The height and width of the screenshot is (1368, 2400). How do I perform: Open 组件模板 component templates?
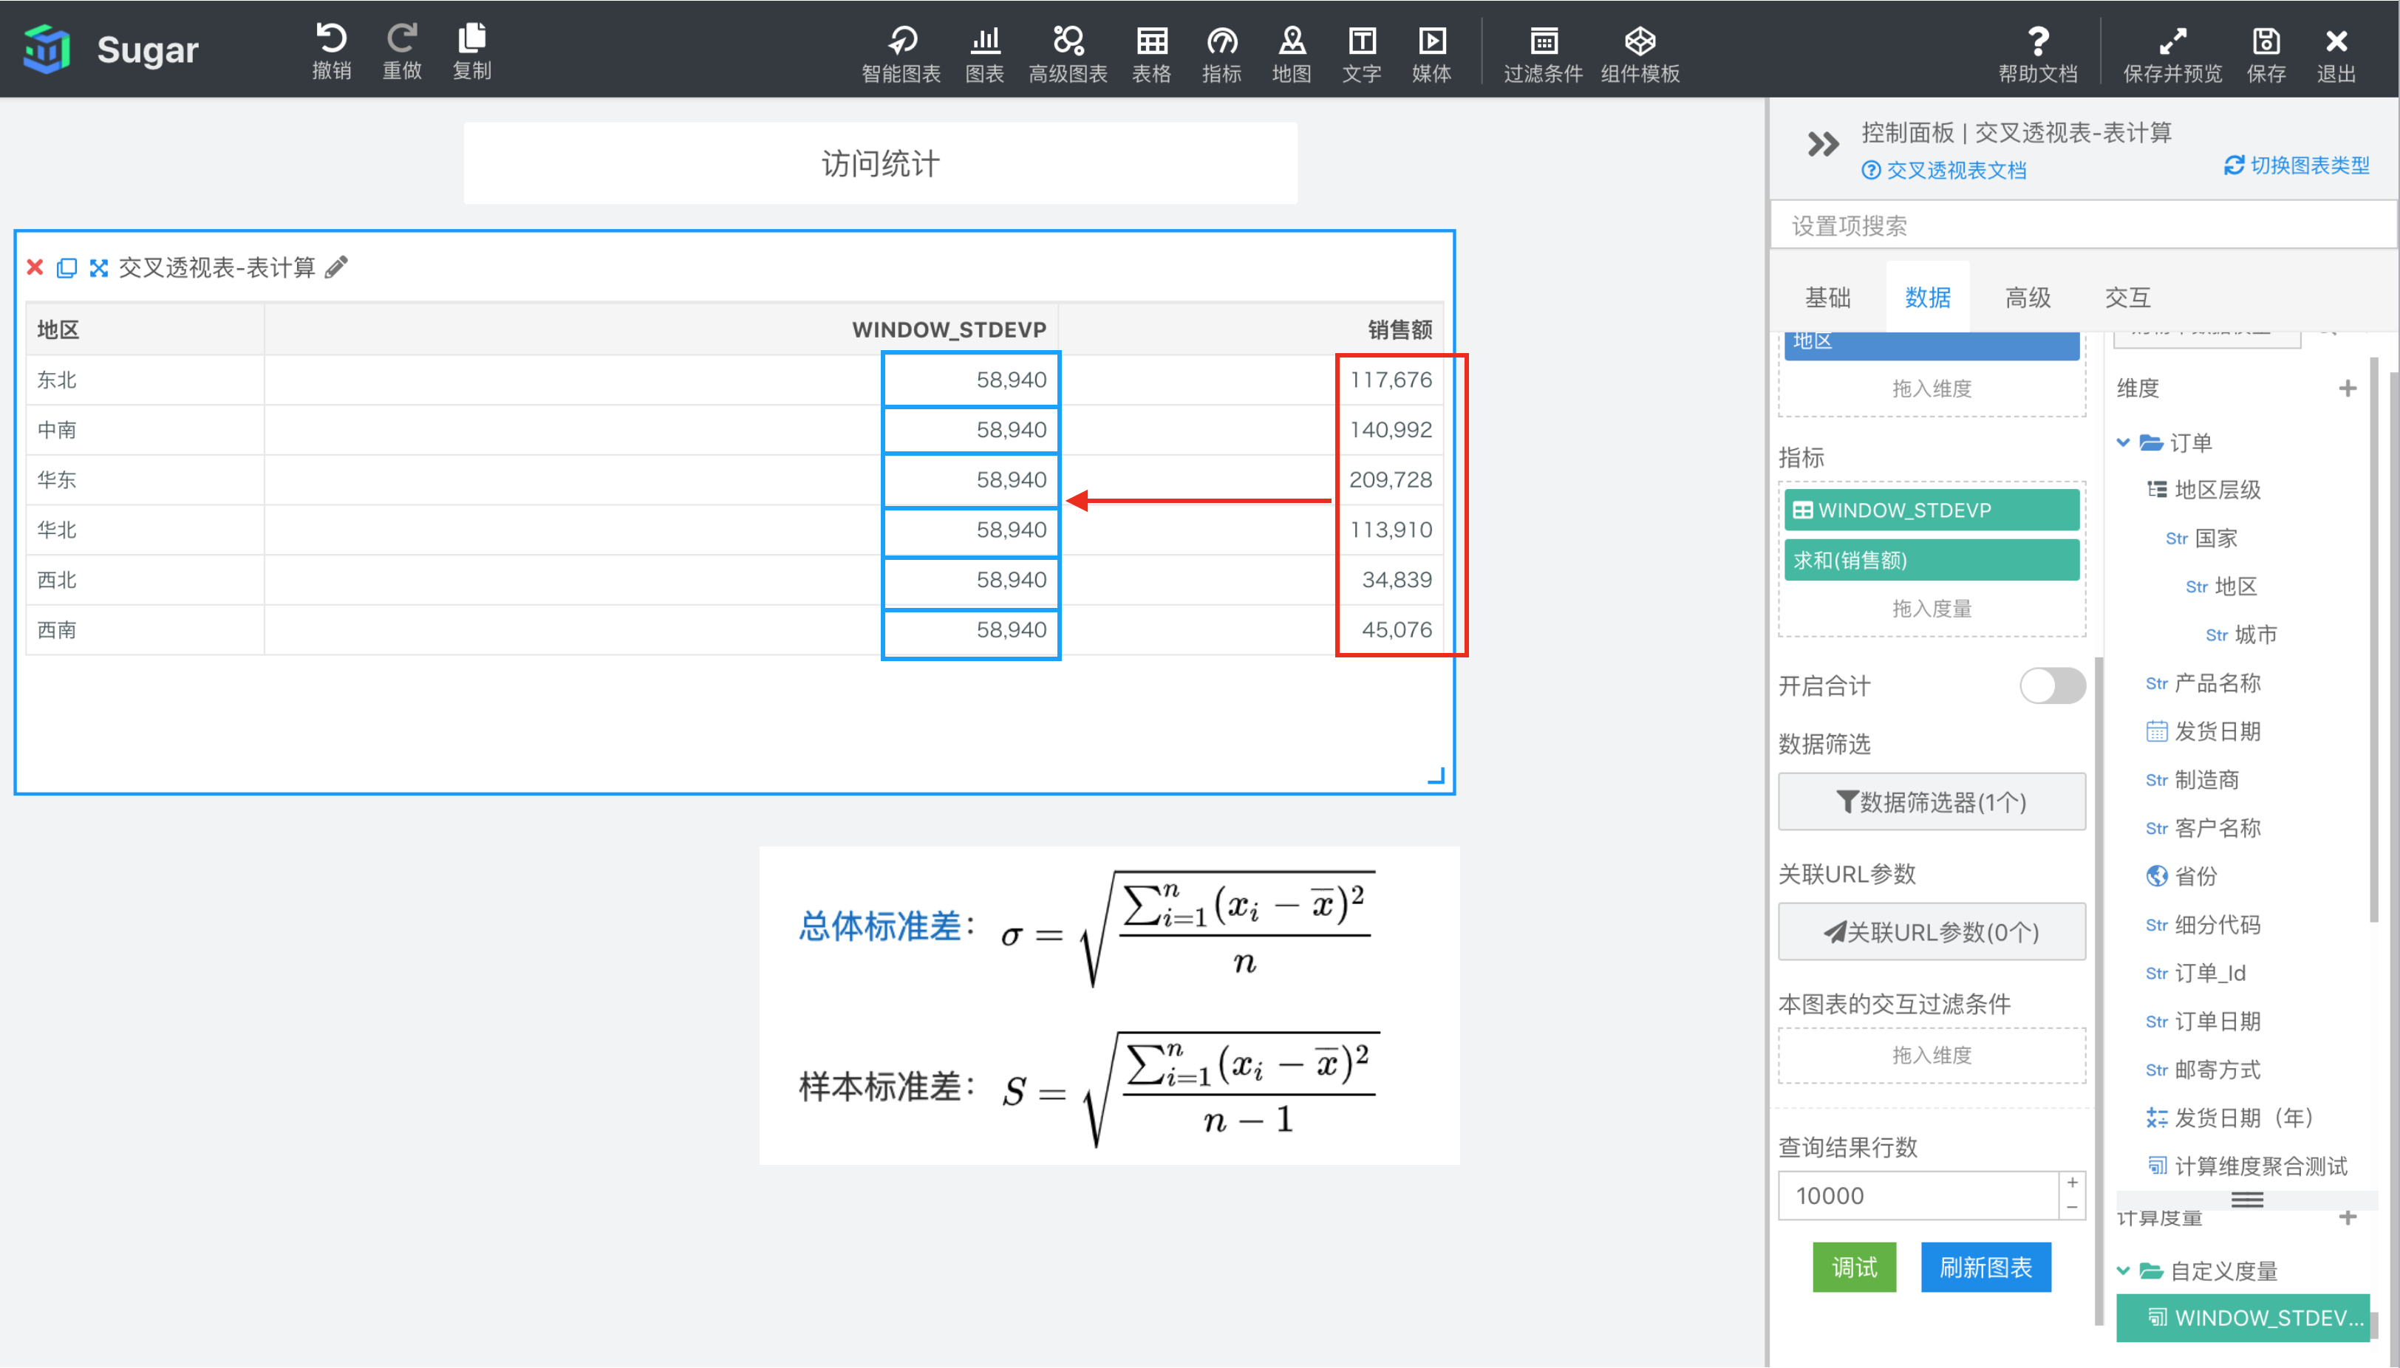point(1640,54)
